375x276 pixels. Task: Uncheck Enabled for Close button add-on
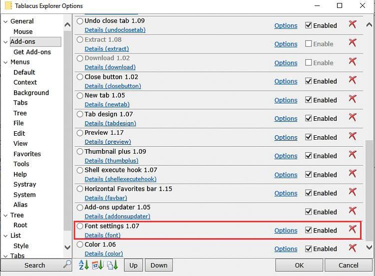tap(308, 81)
